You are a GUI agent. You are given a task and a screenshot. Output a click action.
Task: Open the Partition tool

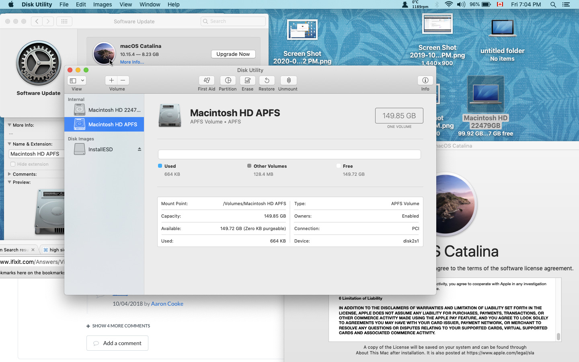[228, 80]
